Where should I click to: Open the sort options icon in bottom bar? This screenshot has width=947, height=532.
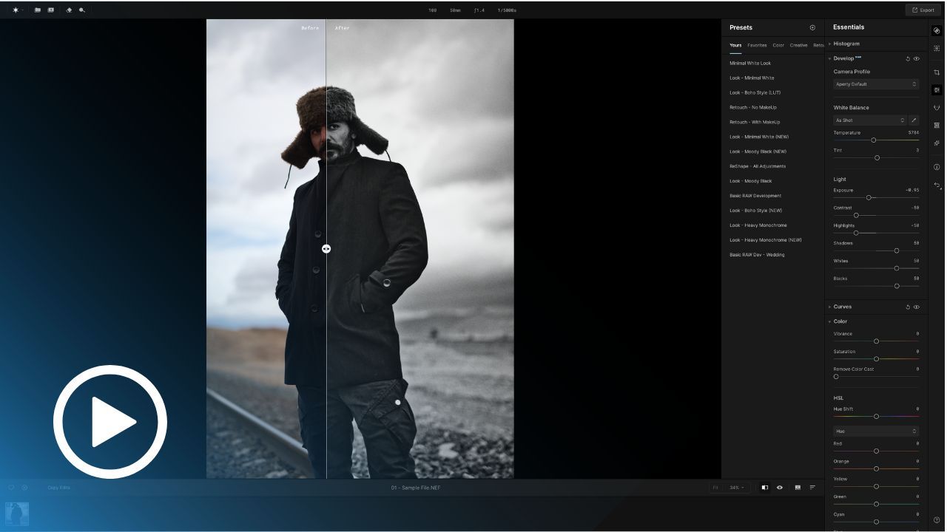coord(812,488)
